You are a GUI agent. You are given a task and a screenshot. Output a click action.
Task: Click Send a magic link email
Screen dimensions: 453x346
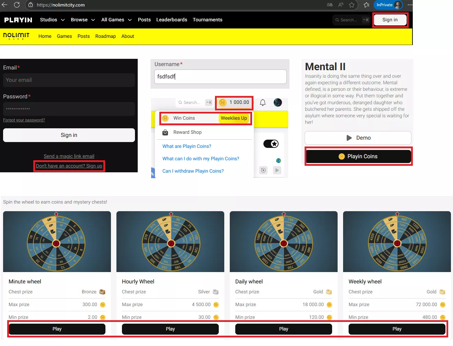pyautogui.click(x=69, y=156)
